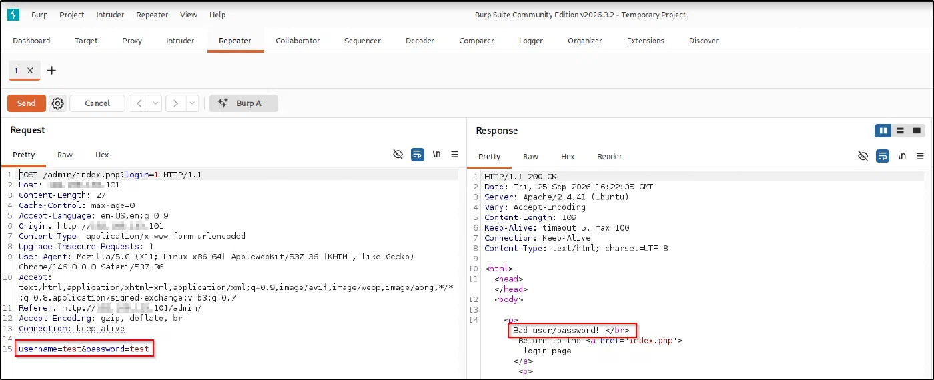Switch to top-bottom split layout icon

tap(900, 131)
